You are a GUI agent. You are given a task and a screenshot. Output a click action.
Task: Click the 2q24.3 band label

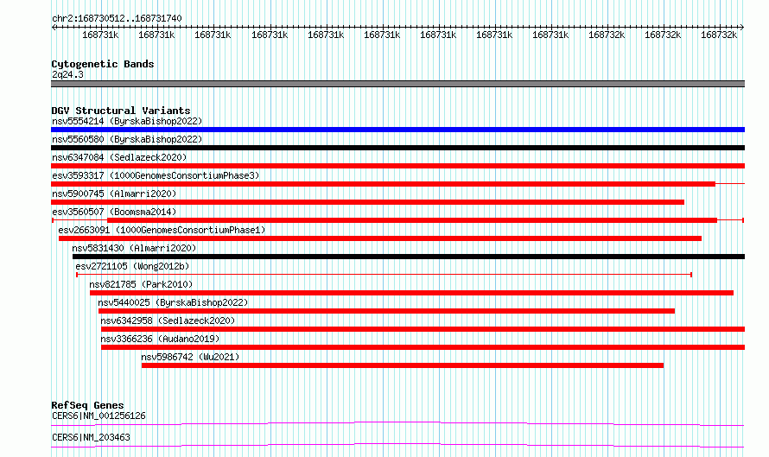(67, 74)
